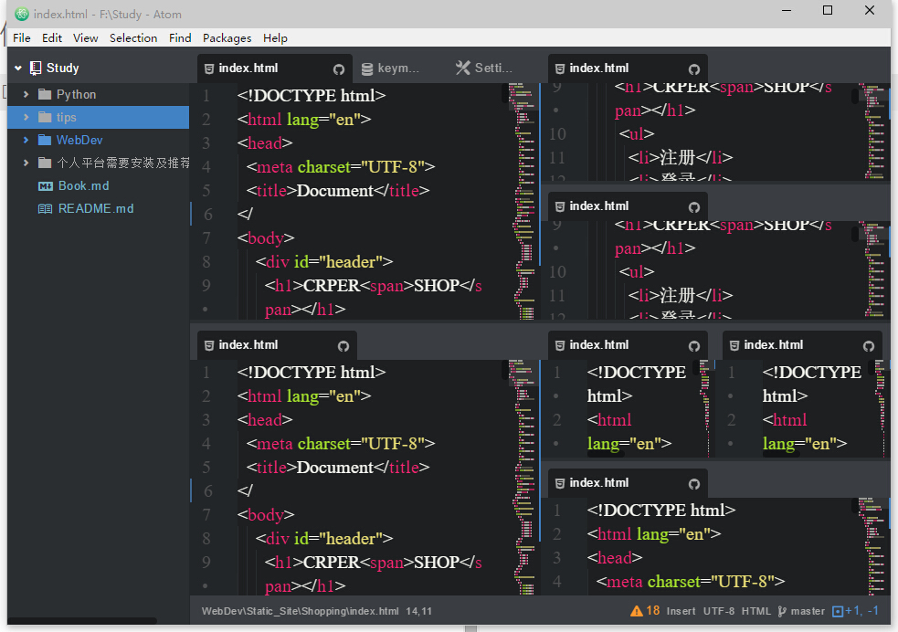The image size is (898, 632).
Task: Click the HTML grammar selector
Action: click(x=755, y=611)
